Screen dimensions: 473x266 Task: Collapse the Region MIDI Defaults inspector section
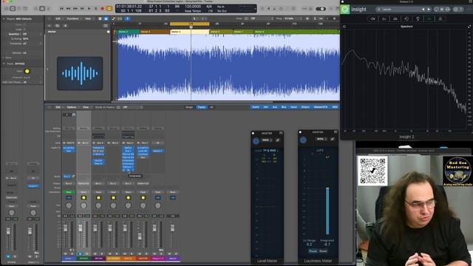(x=4, y=18)
